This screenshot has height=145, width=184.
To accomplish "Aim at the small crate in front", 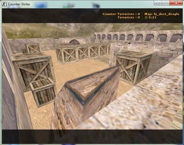I will tap(43, 92).
